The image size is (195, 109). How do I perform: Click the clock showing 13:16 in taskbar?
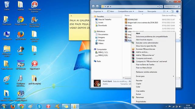(188, 107)
